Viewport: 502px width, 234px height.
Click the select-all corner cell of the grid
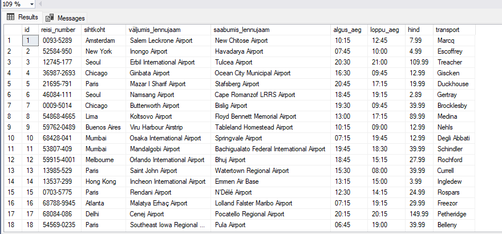pyautogui.click(x=10, y=30)
